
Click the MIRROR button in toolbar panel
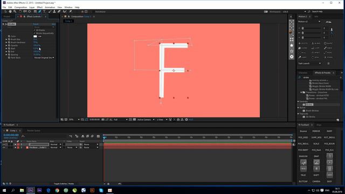316,131
